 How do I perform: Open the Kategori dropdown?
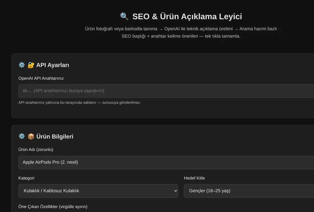98,191
